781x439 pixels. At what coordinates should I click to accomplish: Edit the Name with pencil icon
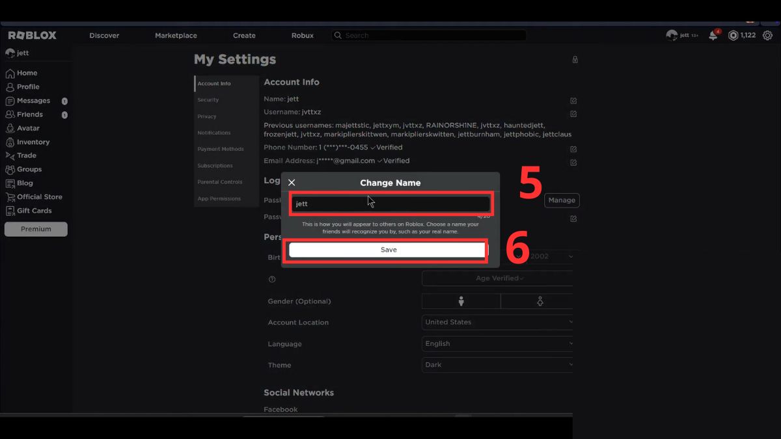tap(573, 101)
